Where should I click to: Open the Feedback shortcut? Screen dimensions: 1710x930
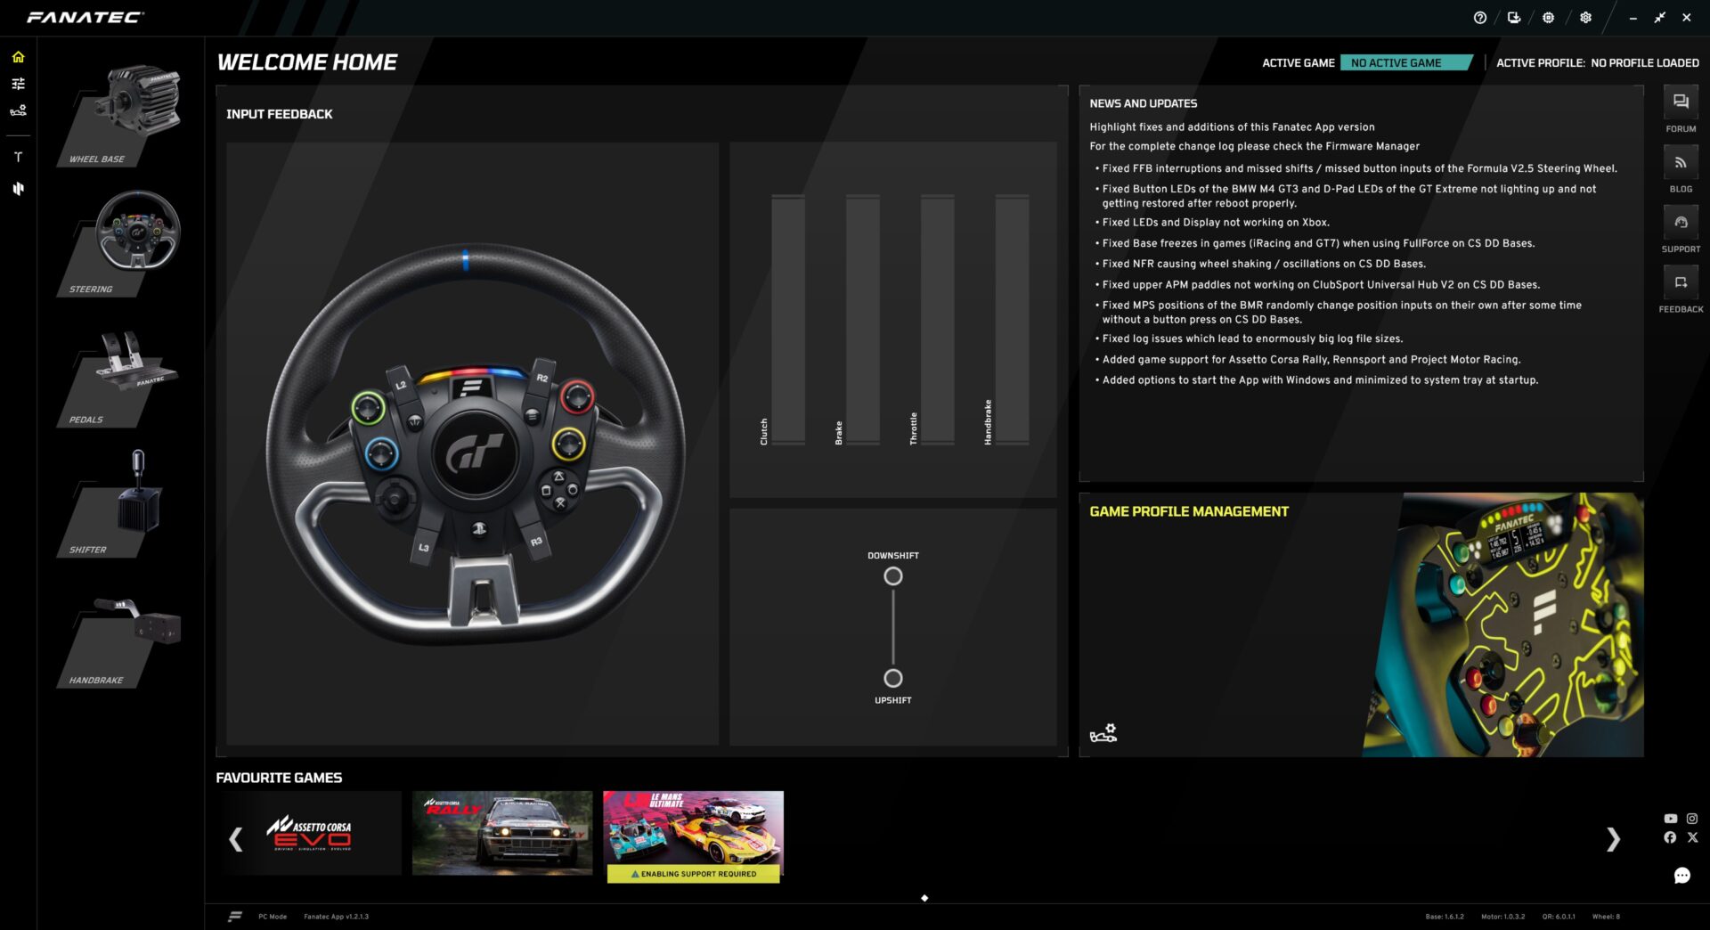[1681, 283]
